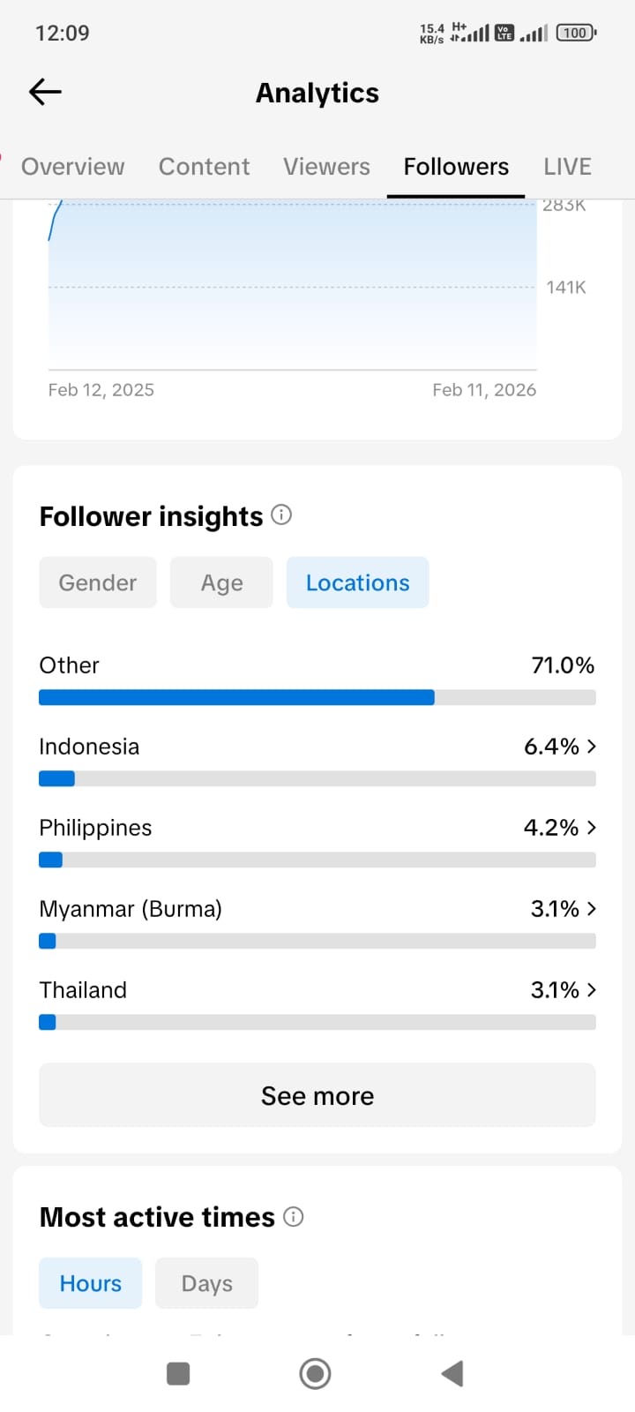Switch to the Content tab
The width and height of the screenshot is (635, 1412).
coord(204,167)
